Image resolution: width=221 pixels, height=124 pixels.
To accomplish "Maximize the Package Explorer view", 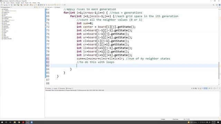I will coord(43,7).
